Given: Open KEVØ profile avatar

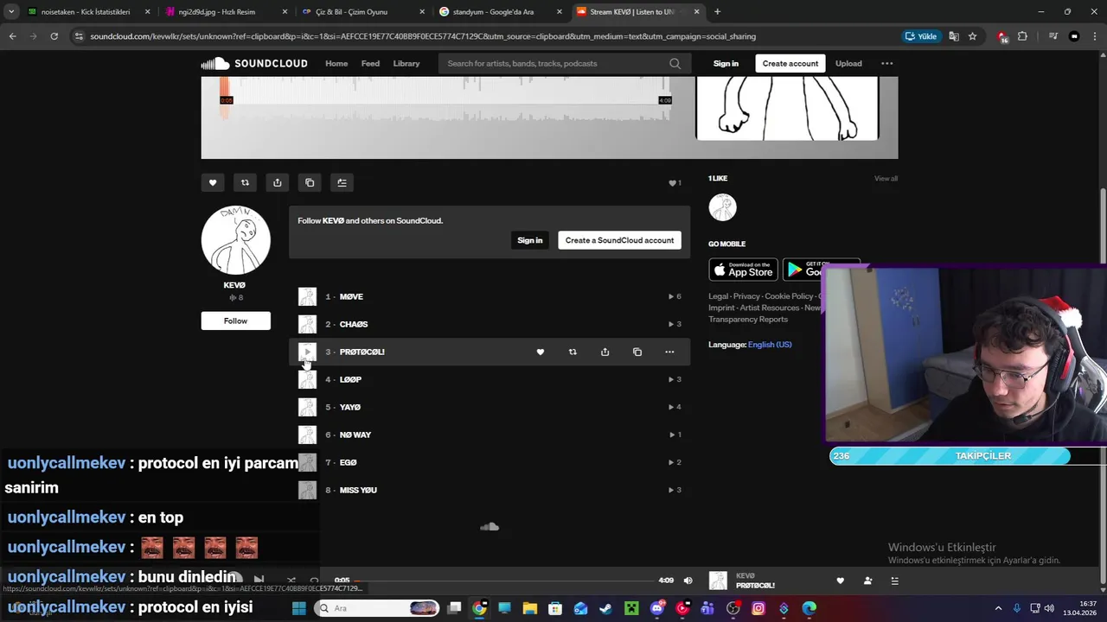Looking at the screenshot, I should point(236,240).
